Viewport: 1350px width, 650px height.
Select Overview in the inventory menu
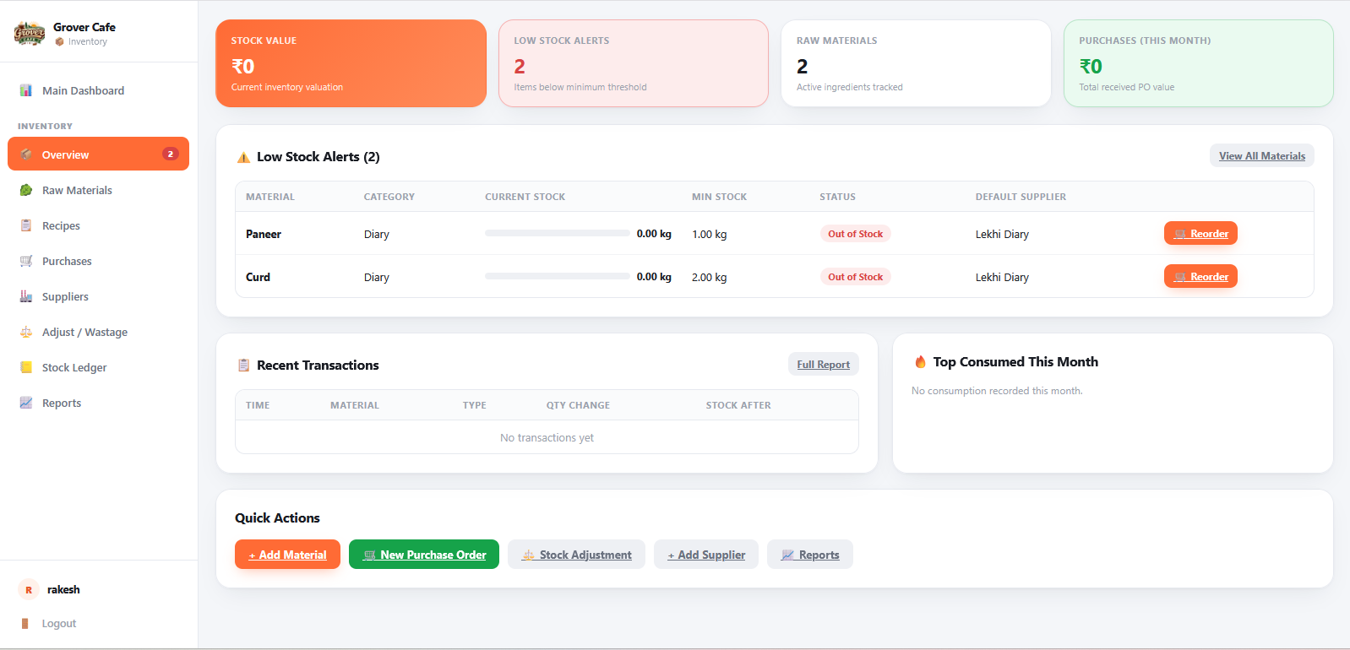(x=98, y=154)
